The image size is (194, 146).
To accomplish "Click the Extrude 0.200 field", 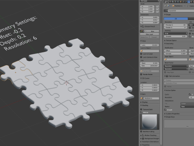I will pos(175,54).
